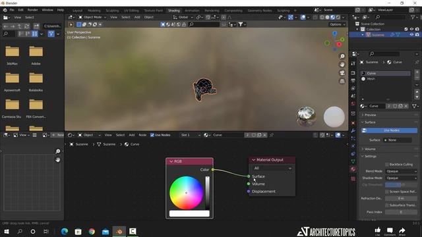Refresh the file browser list

click(x=26, y=26)
